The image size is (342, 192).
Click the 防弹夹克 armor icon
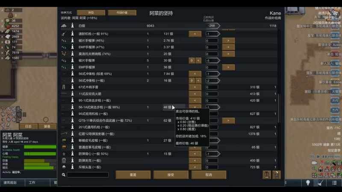tap(64, 160)
